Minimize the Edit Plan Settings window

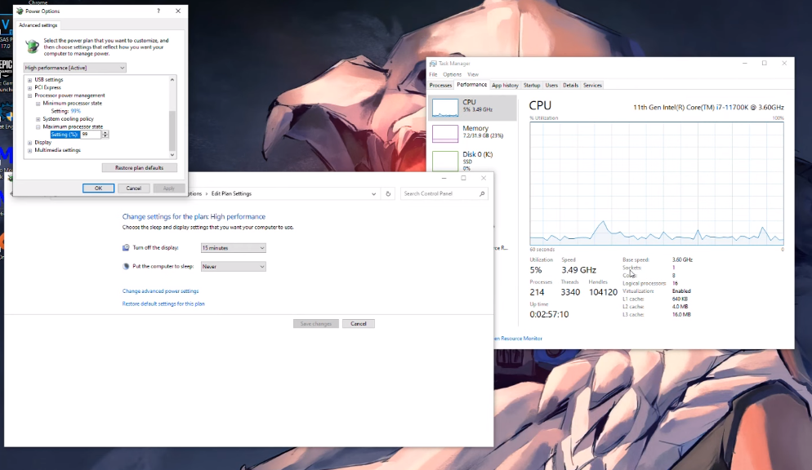444,178
